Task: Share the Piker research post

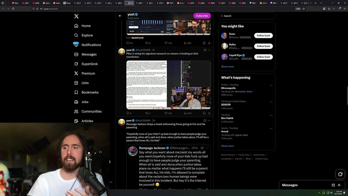Action: [209, 113]
